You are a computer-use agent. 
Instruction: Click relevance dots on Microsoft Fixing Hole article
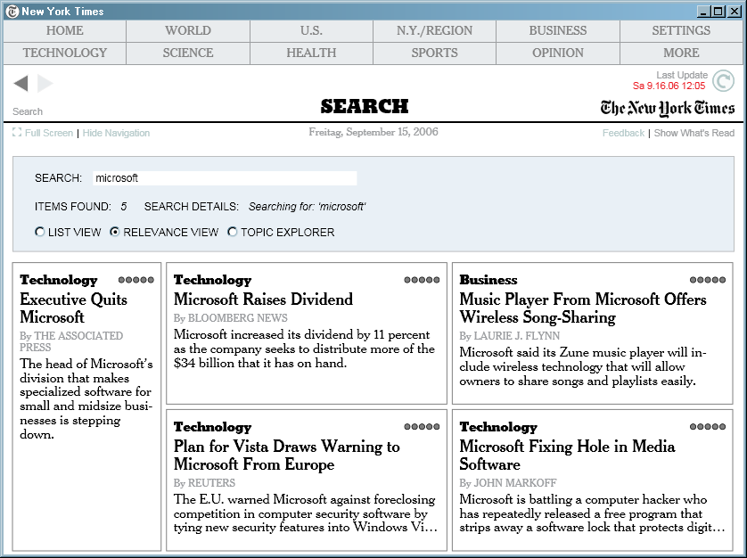coord(708,426)
